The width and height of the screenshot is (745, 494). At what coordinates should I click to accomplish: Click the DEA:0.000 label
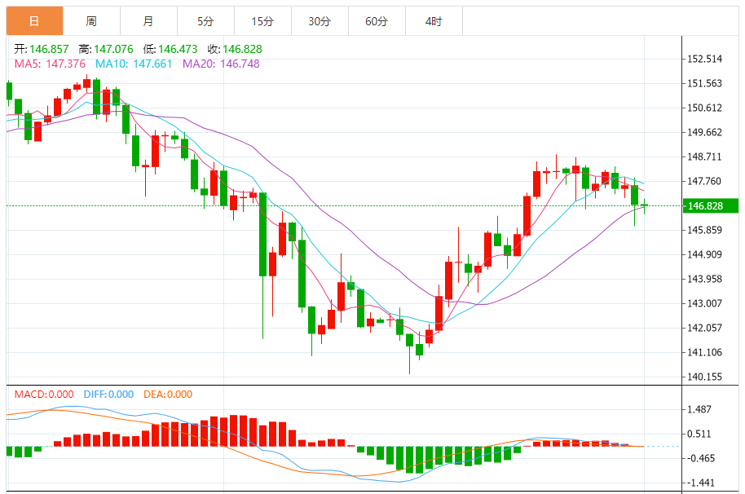pos(168,395)
